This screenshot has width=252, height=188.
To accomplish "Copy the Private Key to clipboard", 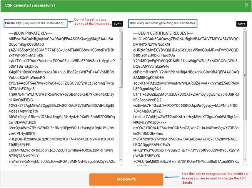I will (117, 24).
